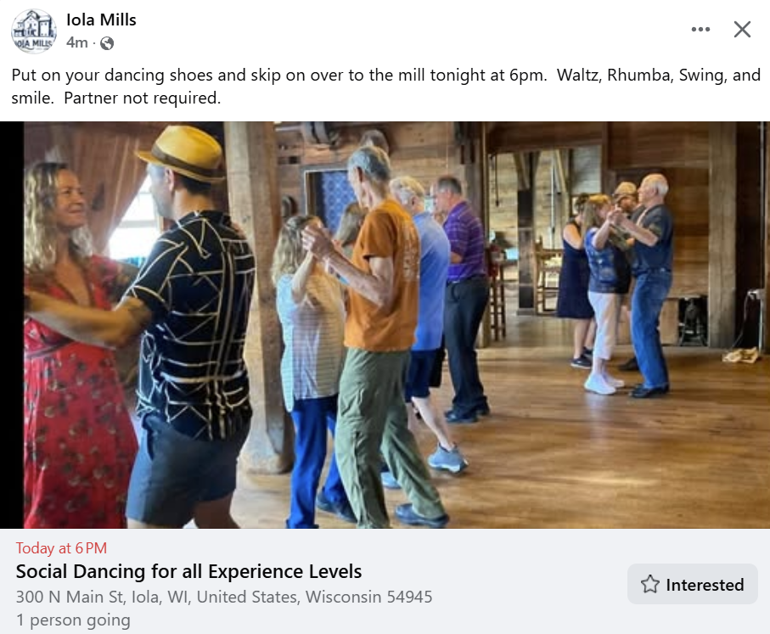
Task: Open the three-dot post options menu
Action: [x=700, y=30]
